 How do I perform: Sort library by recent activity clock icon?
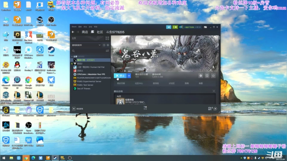(104, 45)
